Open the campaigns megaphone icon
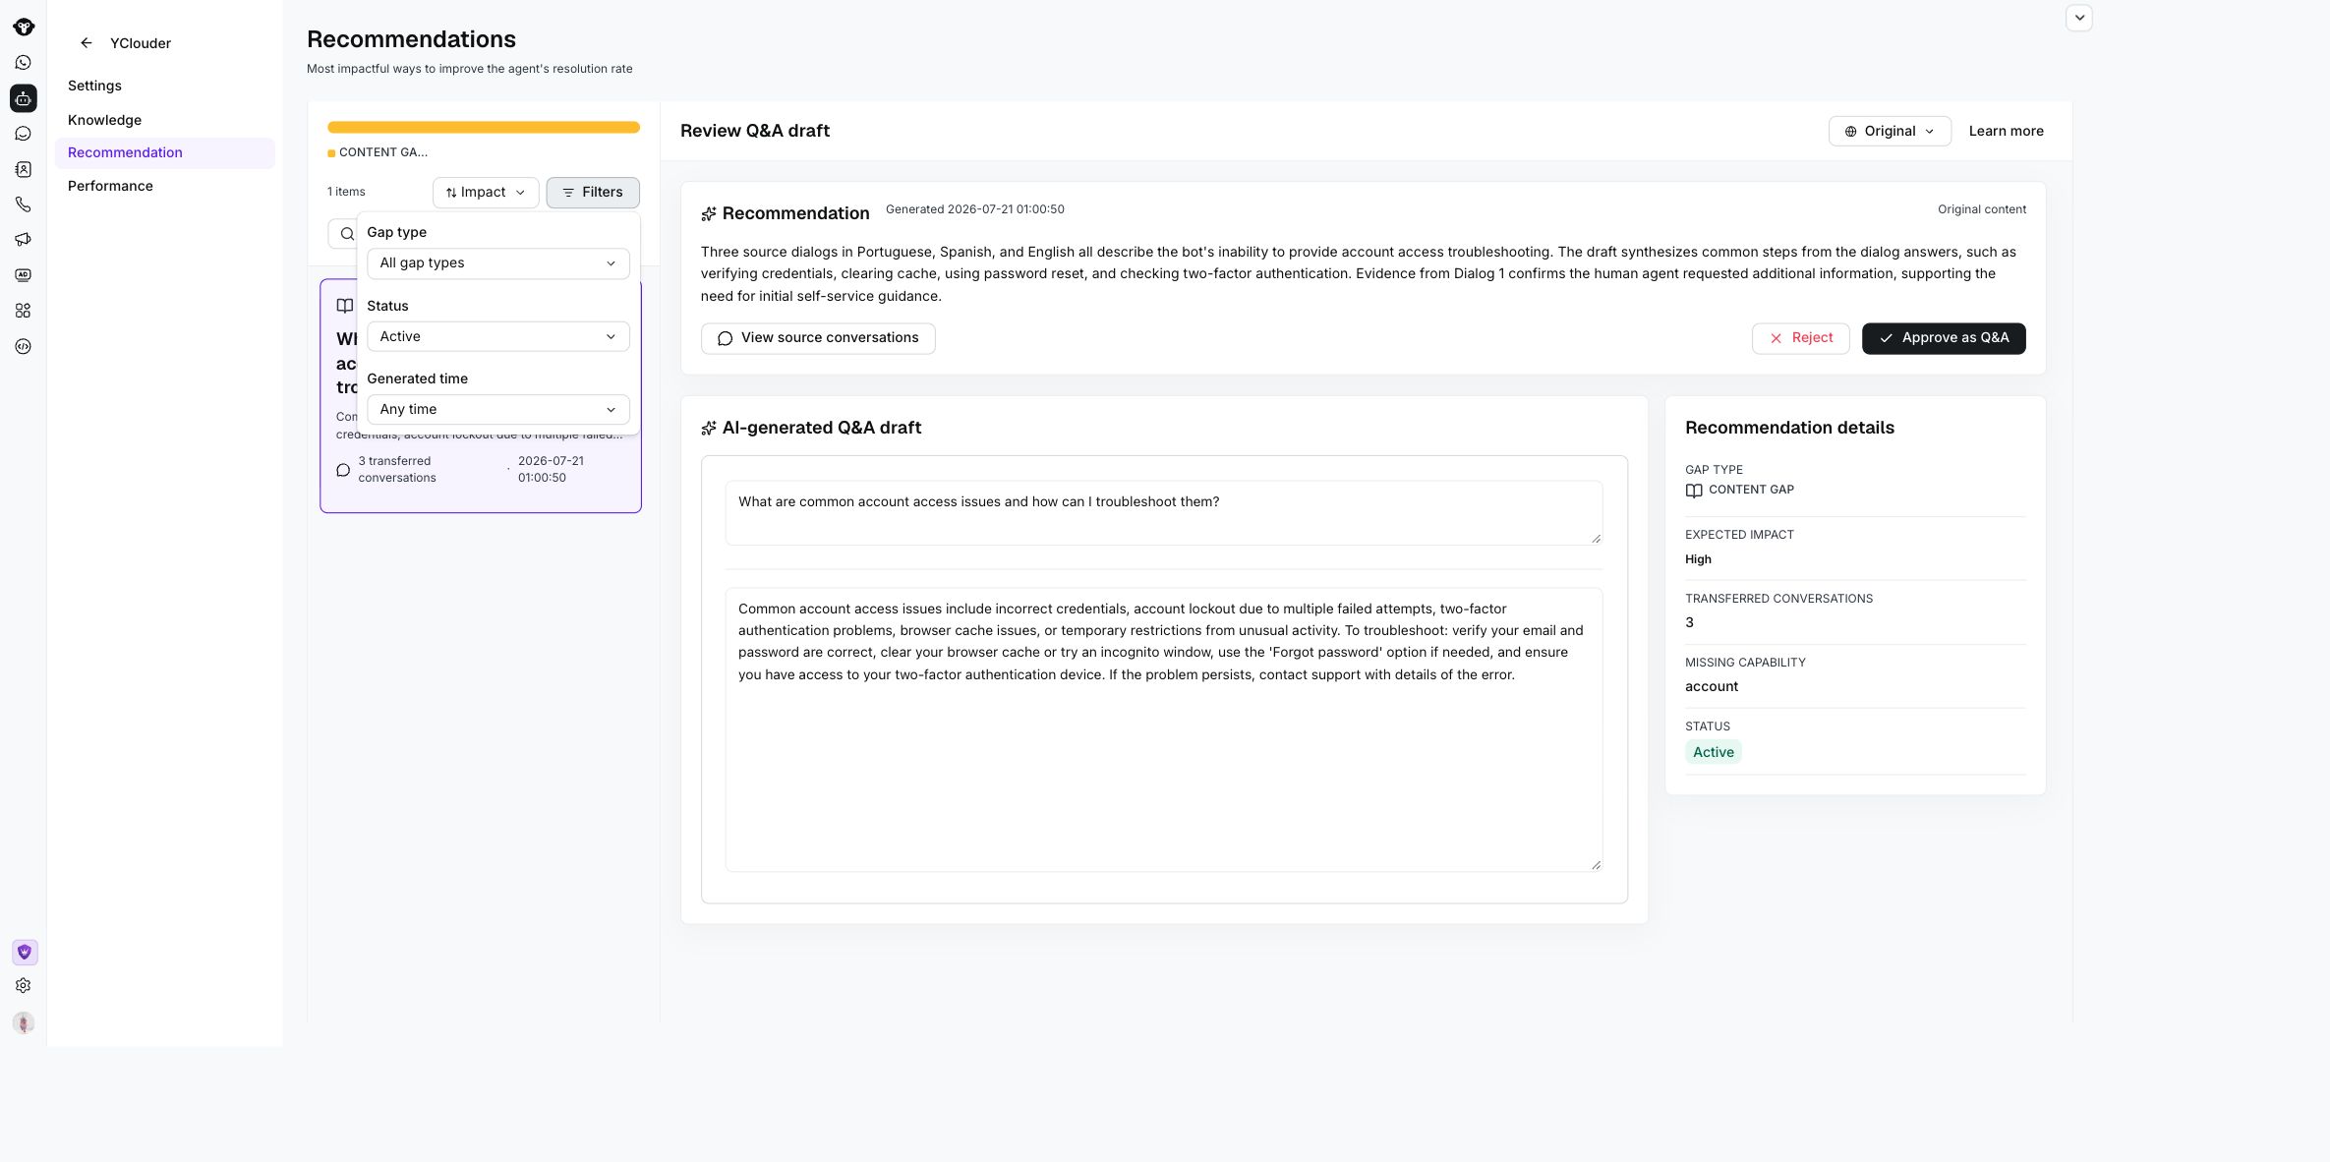The image size is (2330, 1162). tap(24, 240)
